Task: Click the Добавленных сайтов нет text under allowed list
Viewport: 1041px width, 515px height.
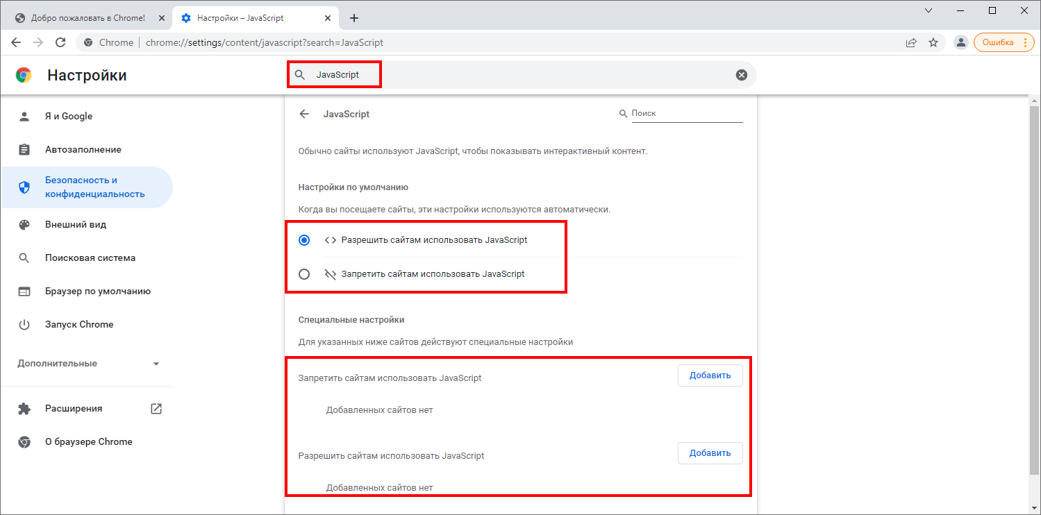Action: click(x=379, y=488)
